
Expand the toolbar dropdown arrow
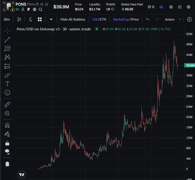(51, 19)
